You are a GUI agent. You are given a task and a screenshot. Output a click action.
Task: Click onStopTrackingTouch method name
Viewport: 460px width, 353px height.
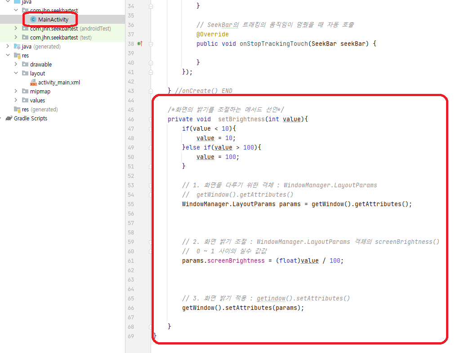(274, 44)
